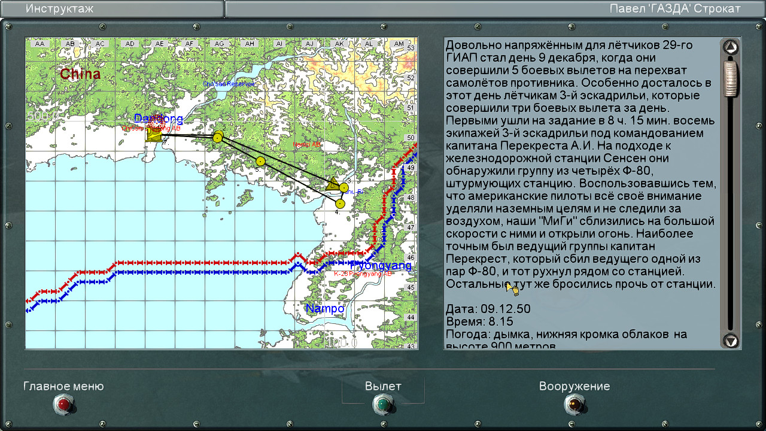Viewport: 766px width, 431px height.
Task: Click the K-23 Pyongyang AB airfield label
Action: tap(363, 274)
